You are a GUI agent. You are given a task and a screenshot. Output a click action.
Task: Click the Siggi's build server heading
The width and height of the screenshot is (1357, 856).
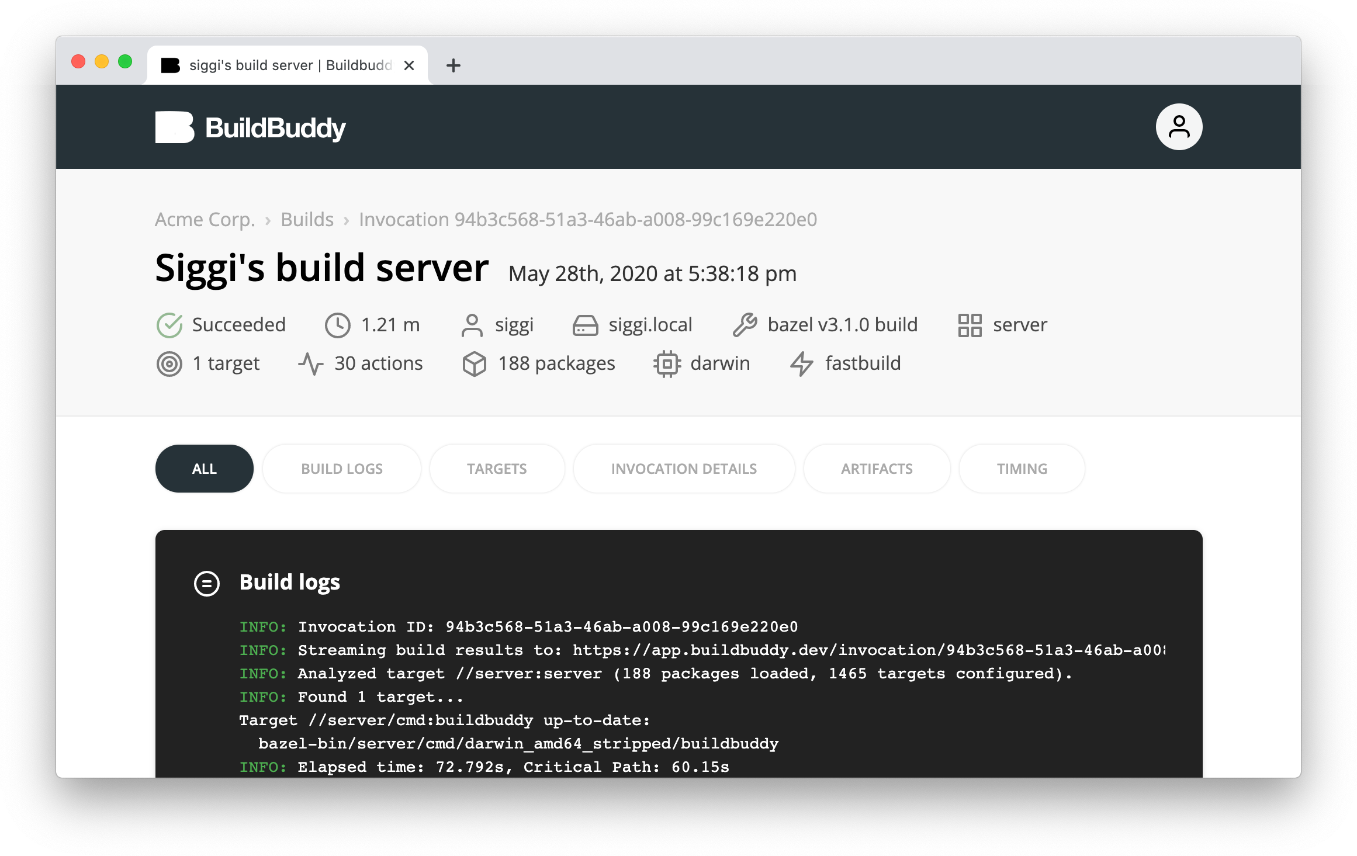point(321,268)
